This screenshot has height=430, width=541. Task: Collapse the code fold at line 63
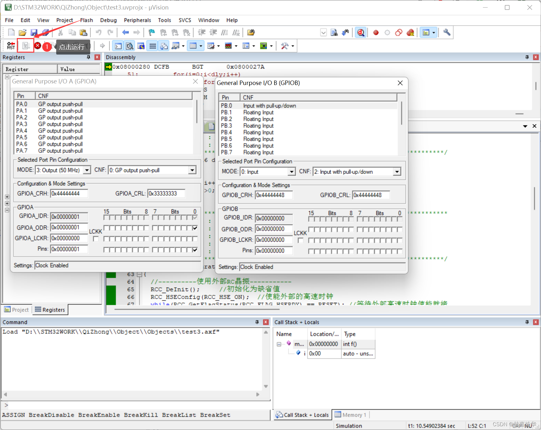(139, 274)
